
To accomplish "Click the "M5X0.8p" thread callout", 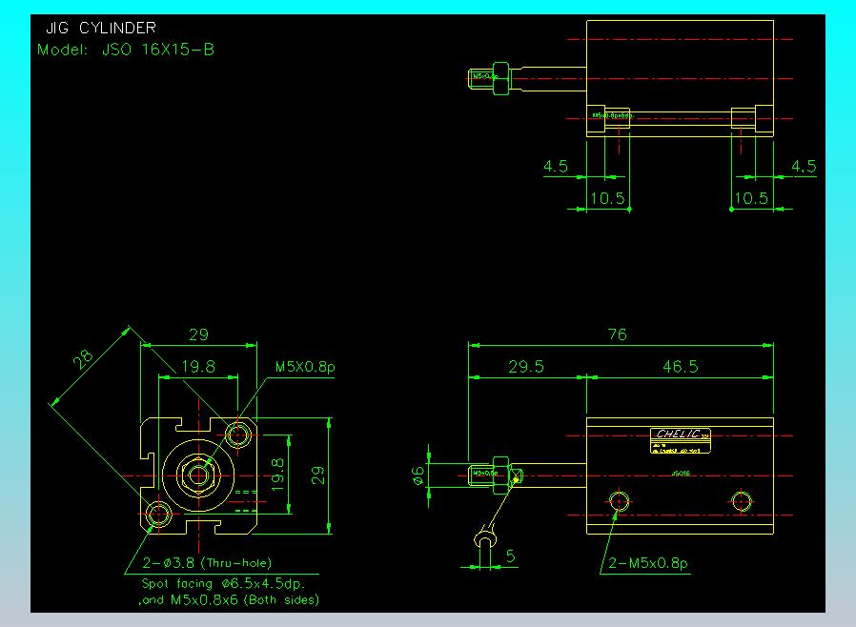I will (305, 367).
